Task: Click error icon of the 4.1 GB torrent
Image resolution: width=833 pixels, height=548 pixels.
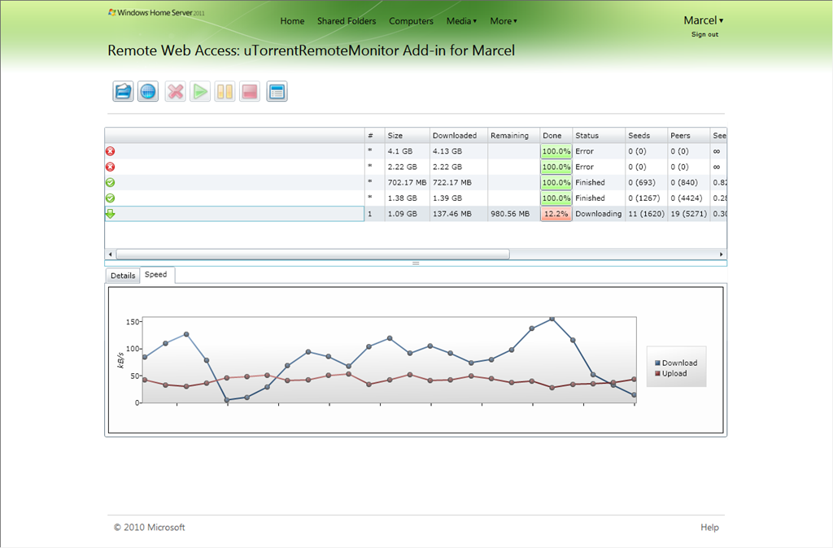Action: [111, 151]
